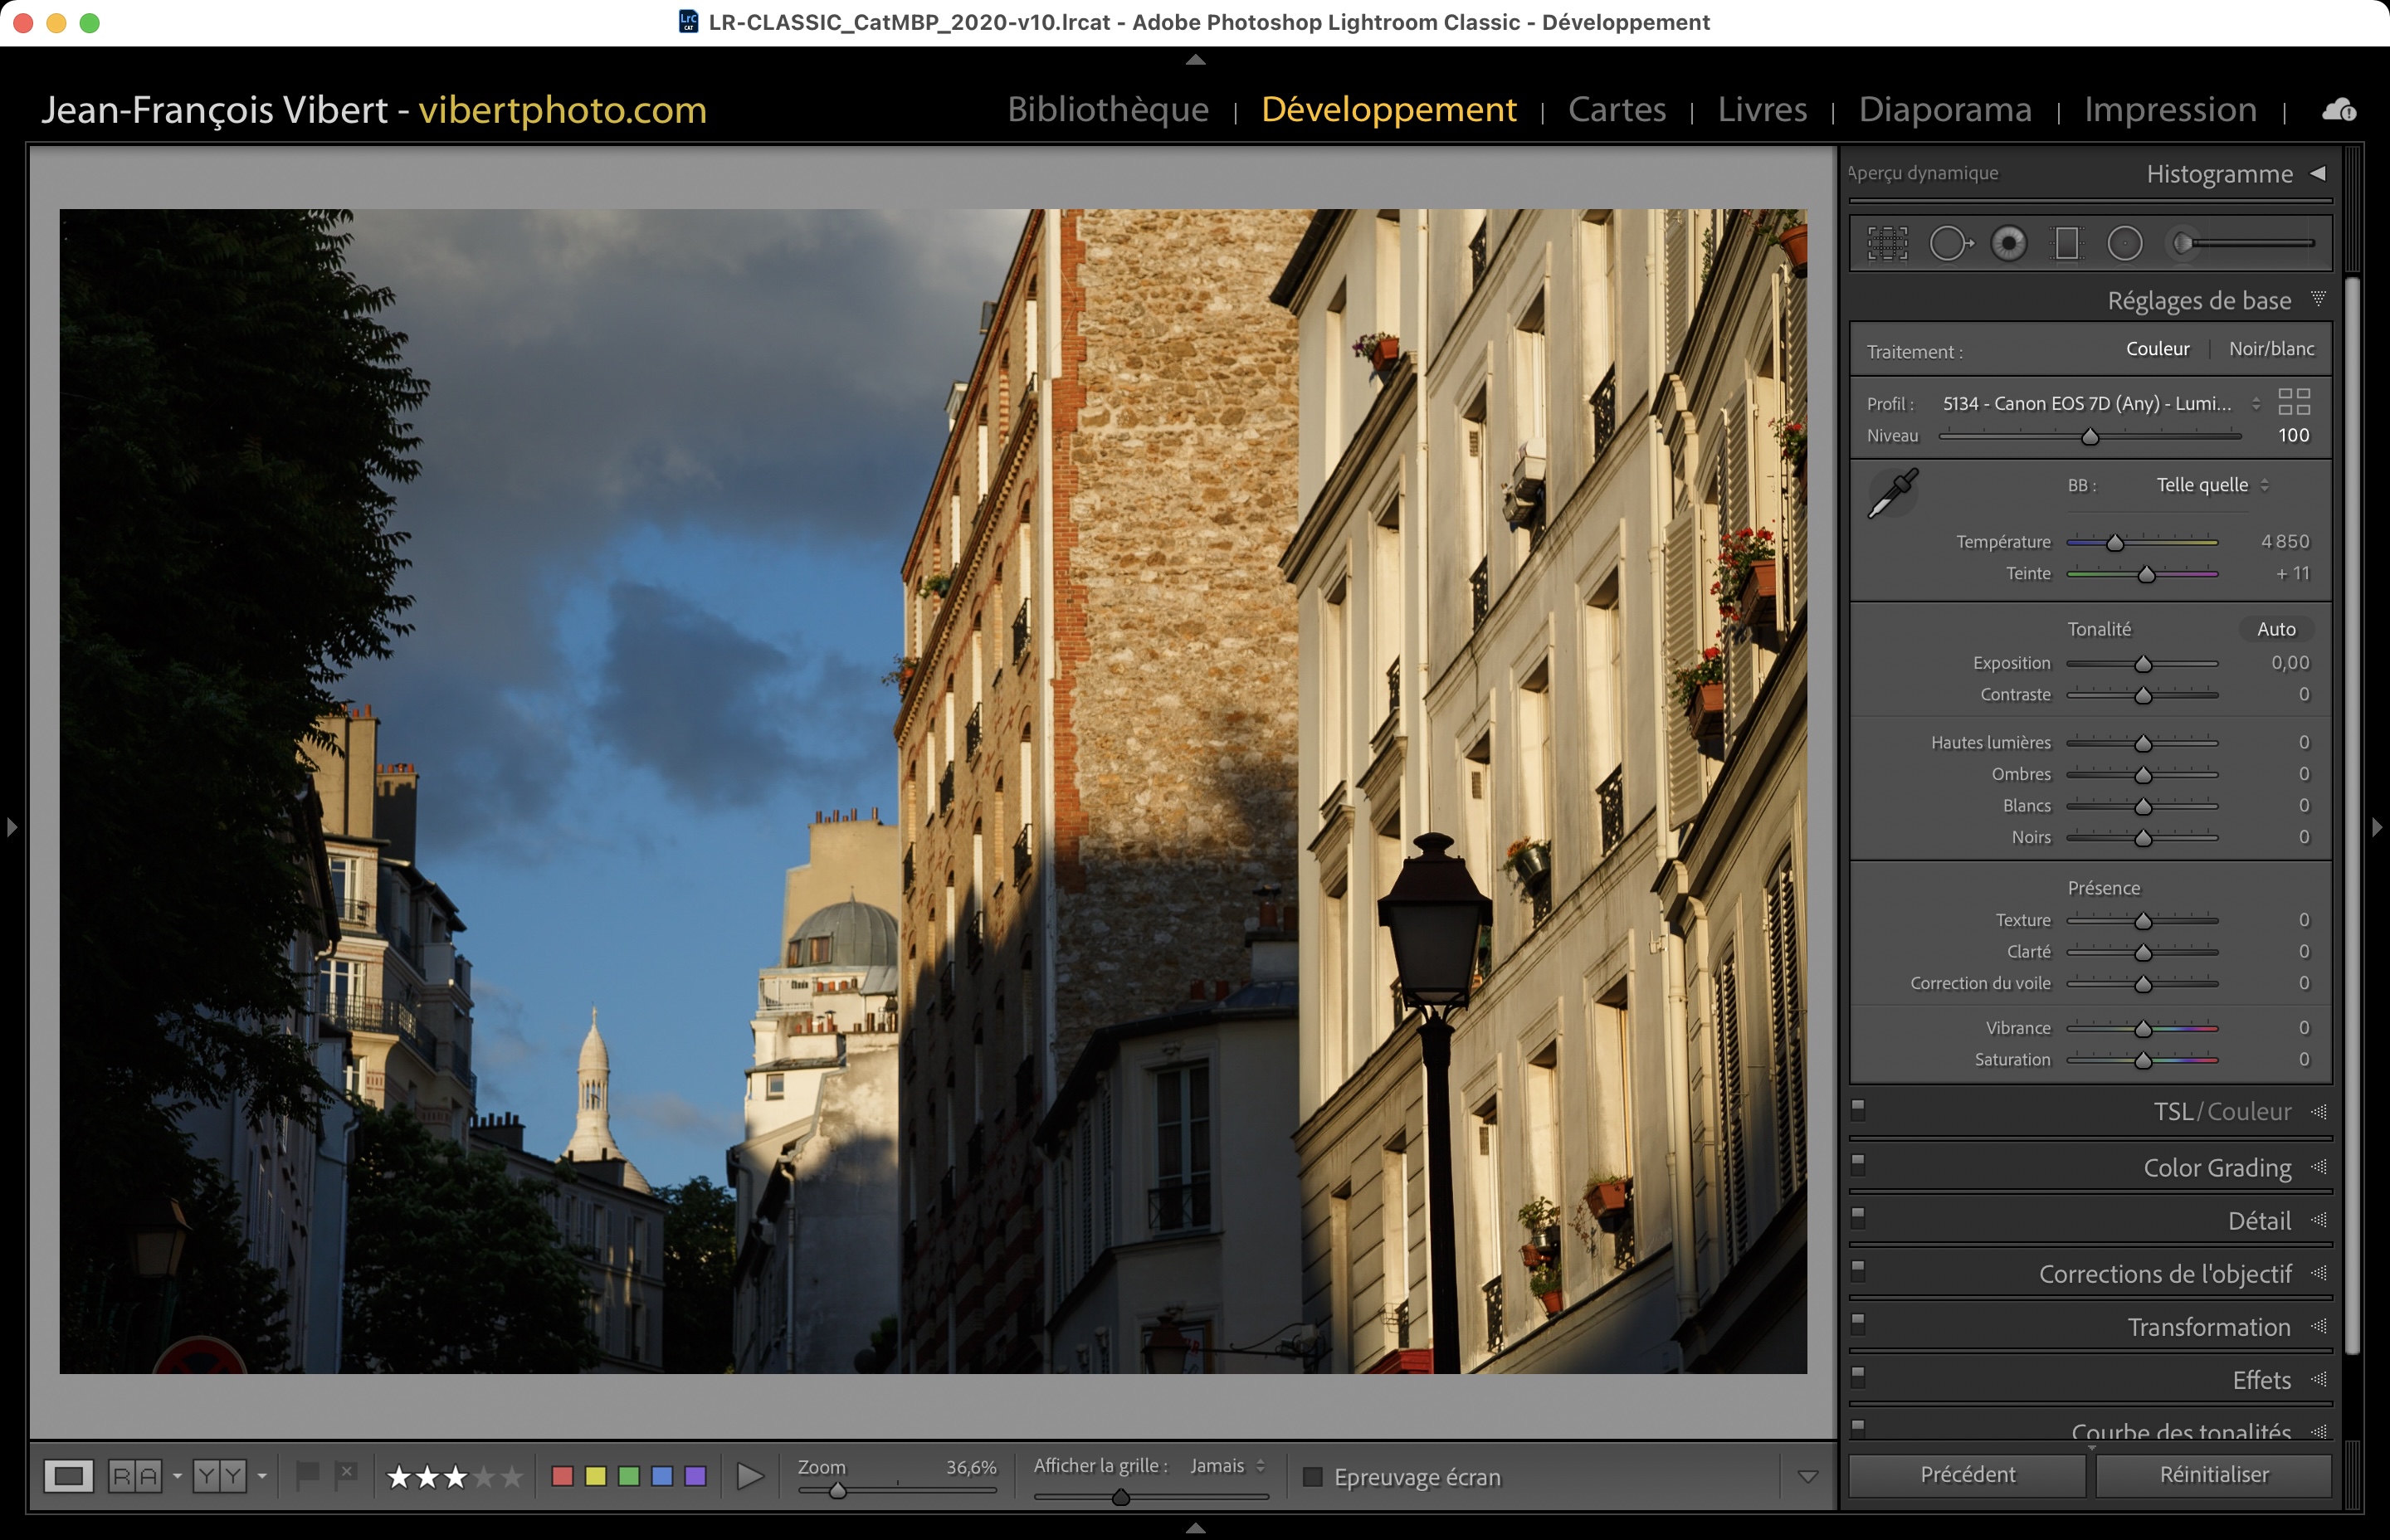
Task: Activate the red eye correction tool
Action: coord(2008,243)
